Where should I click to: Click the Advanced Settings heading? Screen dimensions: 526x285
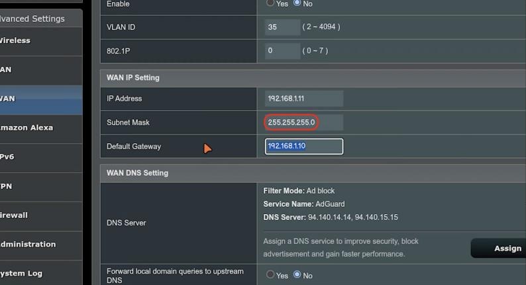point(32,19)
